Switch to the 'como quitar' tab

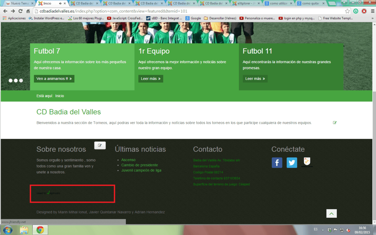click(x=310, y=3)
